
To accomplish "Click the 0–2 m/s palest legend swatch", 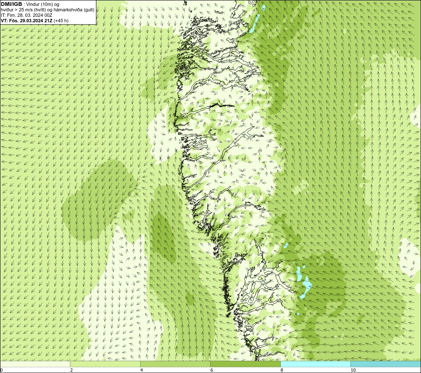I will click(35, 364).
